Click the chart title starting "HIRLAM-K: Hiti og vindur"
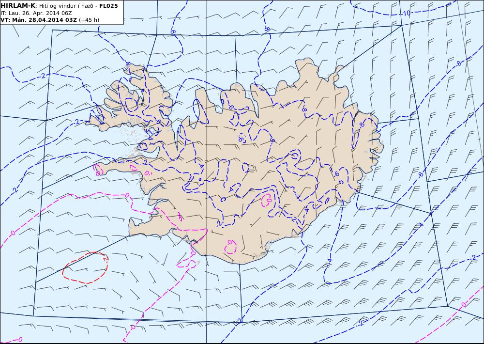This screenshot has width=484, height=344. (59, 6)
